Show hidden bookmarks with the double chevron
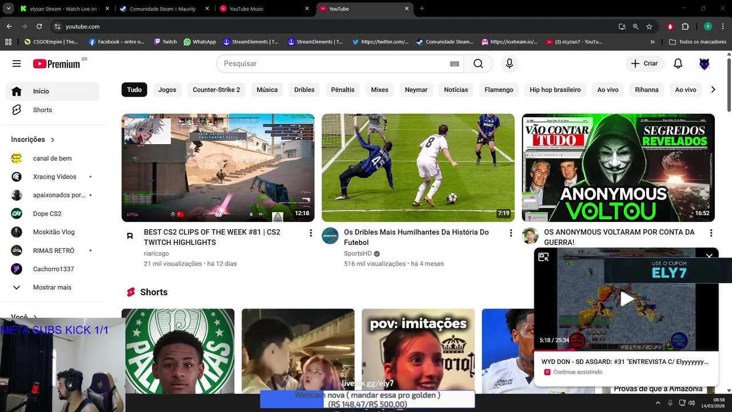The width and height of the screenshot is (732, 412). click(653, 42)
